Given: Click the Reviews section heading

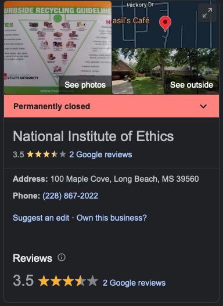Looking at the screenshot, I should (x=33, y=258).
